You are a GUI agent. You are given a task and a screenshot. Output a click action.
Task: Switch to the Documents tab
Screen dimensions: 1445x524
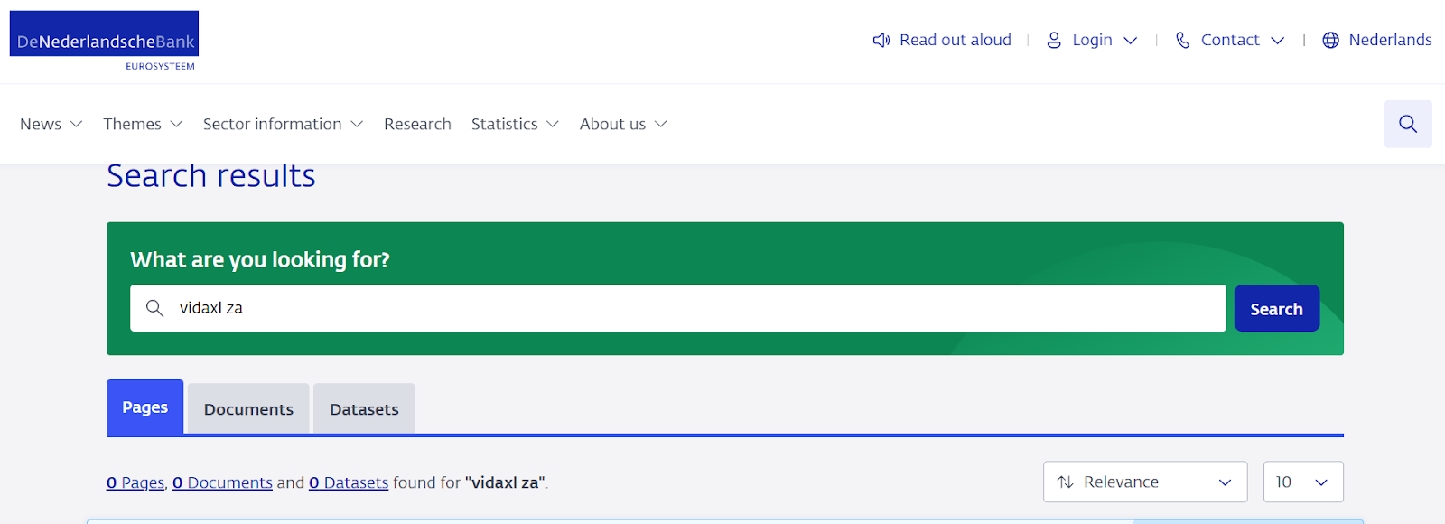tap(248, 409)
